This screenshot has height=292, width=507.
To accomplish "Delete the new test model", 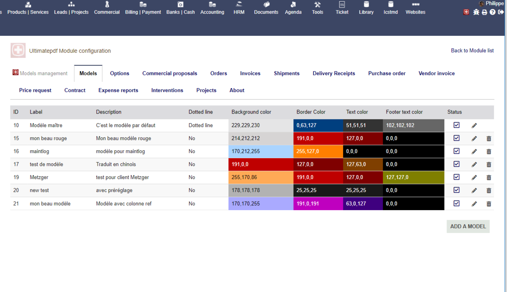I will (489, 191).
